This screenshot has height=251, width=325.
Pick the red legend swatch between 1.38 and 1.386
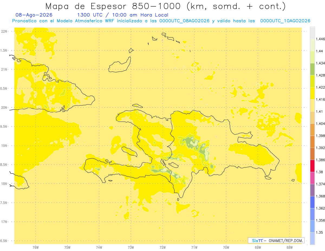312,166
